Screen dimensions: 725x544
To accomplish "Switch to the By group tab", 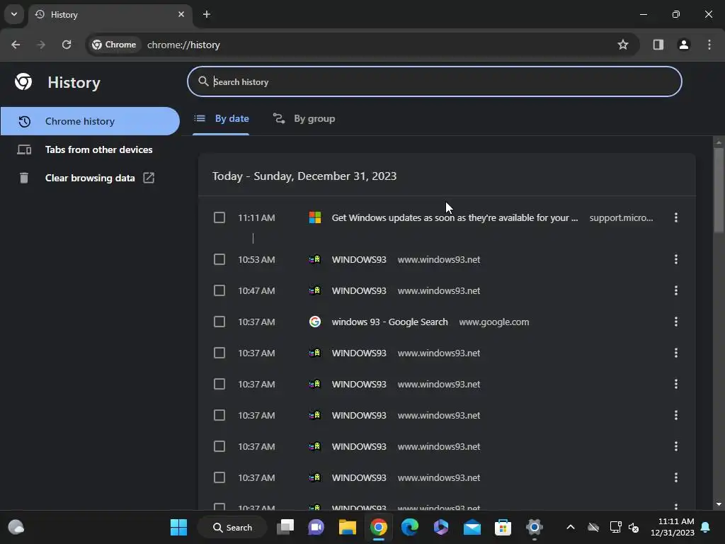I will click(x=304, y=119).
